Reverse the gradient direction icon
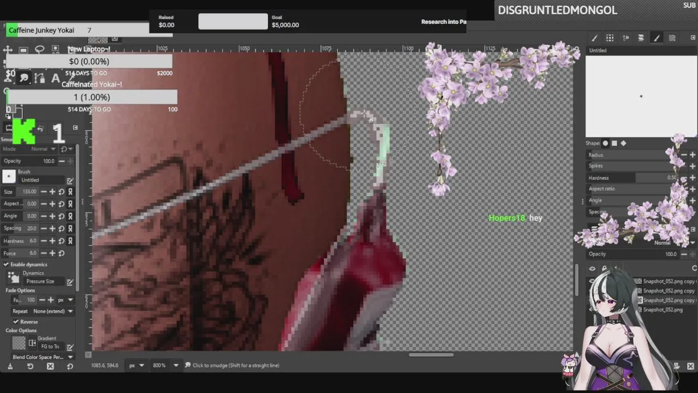Screen dimensions: 698x393 click(x=32, y=343)
